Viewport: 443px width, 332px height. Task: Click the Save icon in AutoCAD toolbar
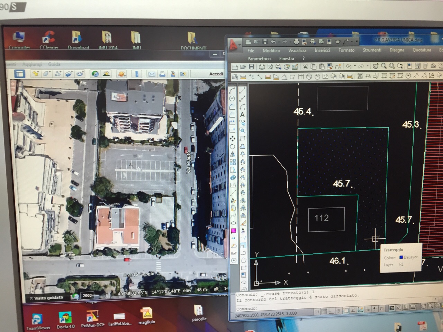pyautogui.click(x=252, y=66)
